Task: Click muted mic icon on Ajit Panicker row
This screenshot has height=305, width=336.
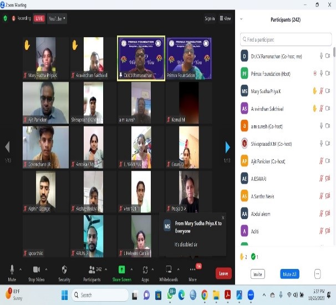Action: click(x=321, y=161)
